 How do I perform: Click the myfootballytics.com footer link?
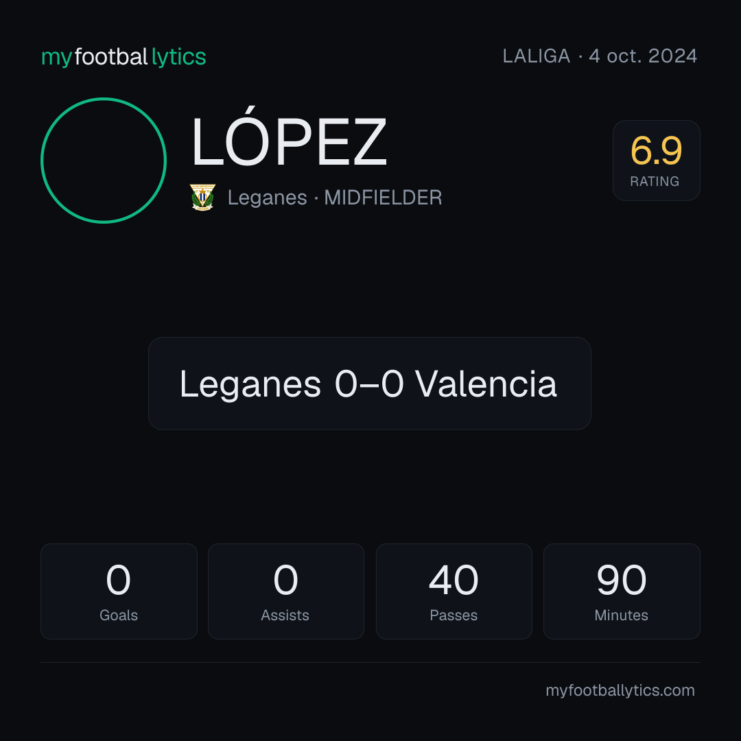tap(620, 690)
